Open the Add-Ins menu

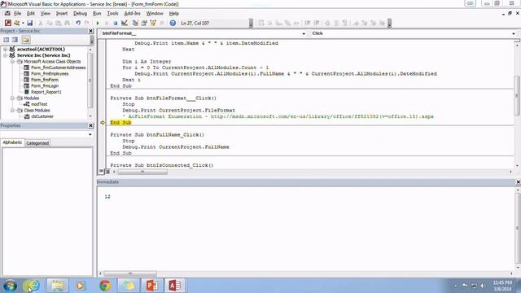[x=132, y=13]
